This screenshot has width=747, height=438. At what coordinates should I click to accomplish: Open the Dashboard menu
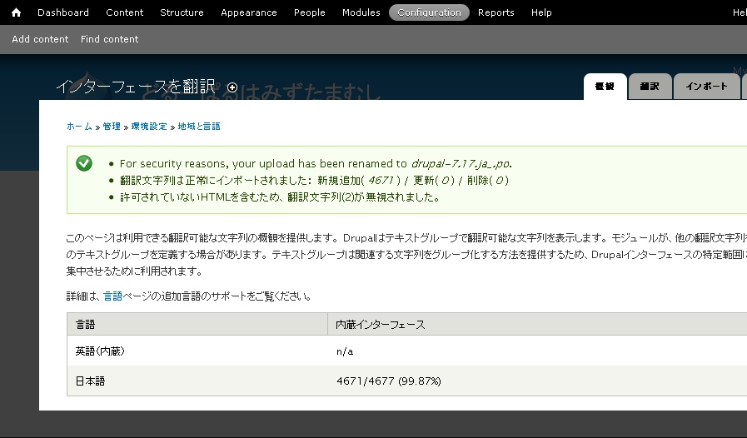point(63,12)
